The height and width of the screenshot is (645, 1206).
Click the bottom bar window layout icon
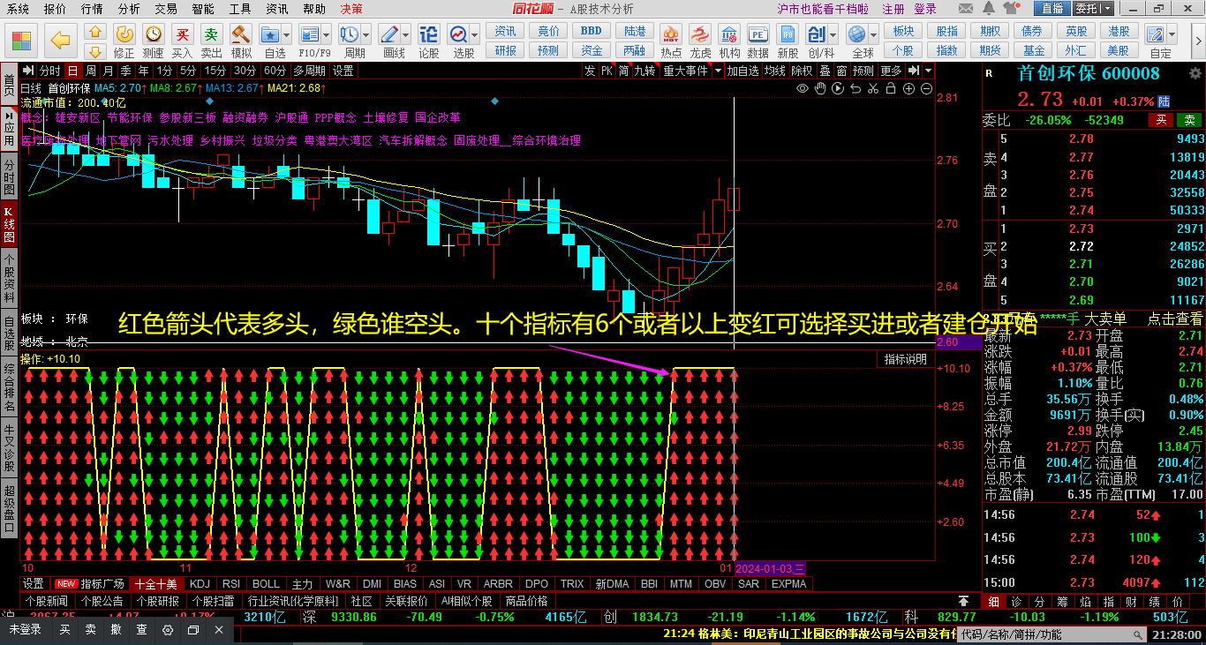193,630
